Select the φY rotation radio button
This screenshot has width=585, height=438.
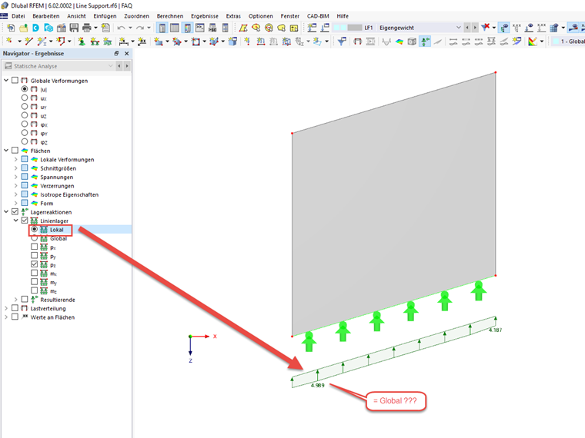coord(25,133)
